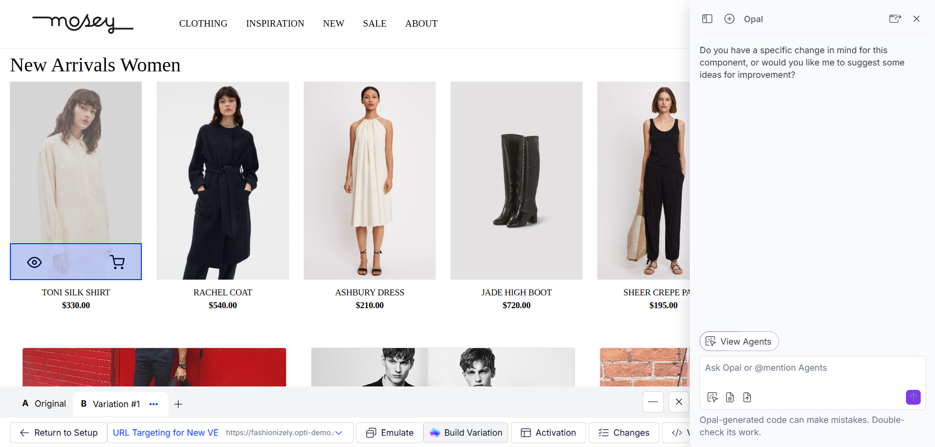
Task: Click the document icon below the chat input
Action: click(x=730, y=397)
